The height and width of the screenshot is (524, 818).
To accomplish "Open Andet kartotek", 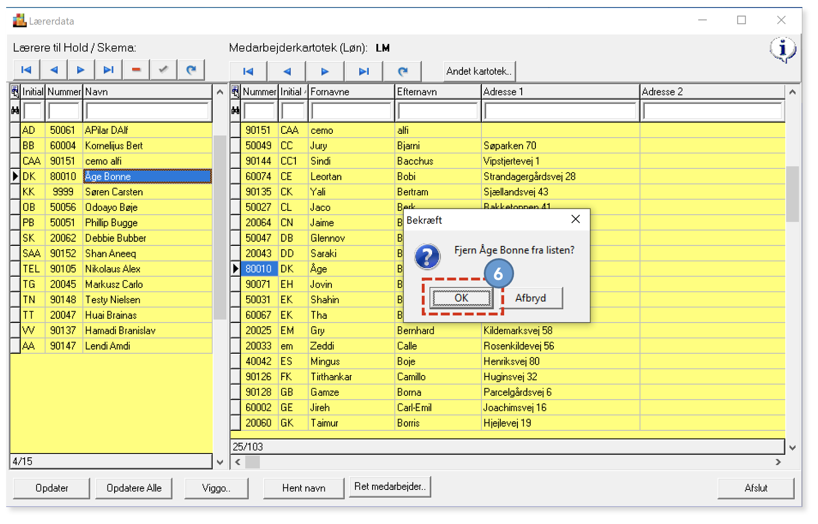I will (479, 71).
